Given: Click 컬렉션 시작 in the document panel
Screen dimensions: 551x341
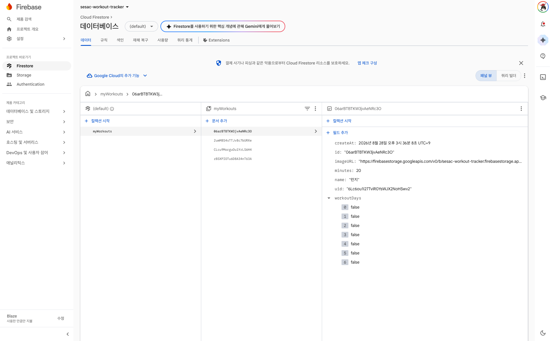Looking at the screenshot, I should point(339,121).
